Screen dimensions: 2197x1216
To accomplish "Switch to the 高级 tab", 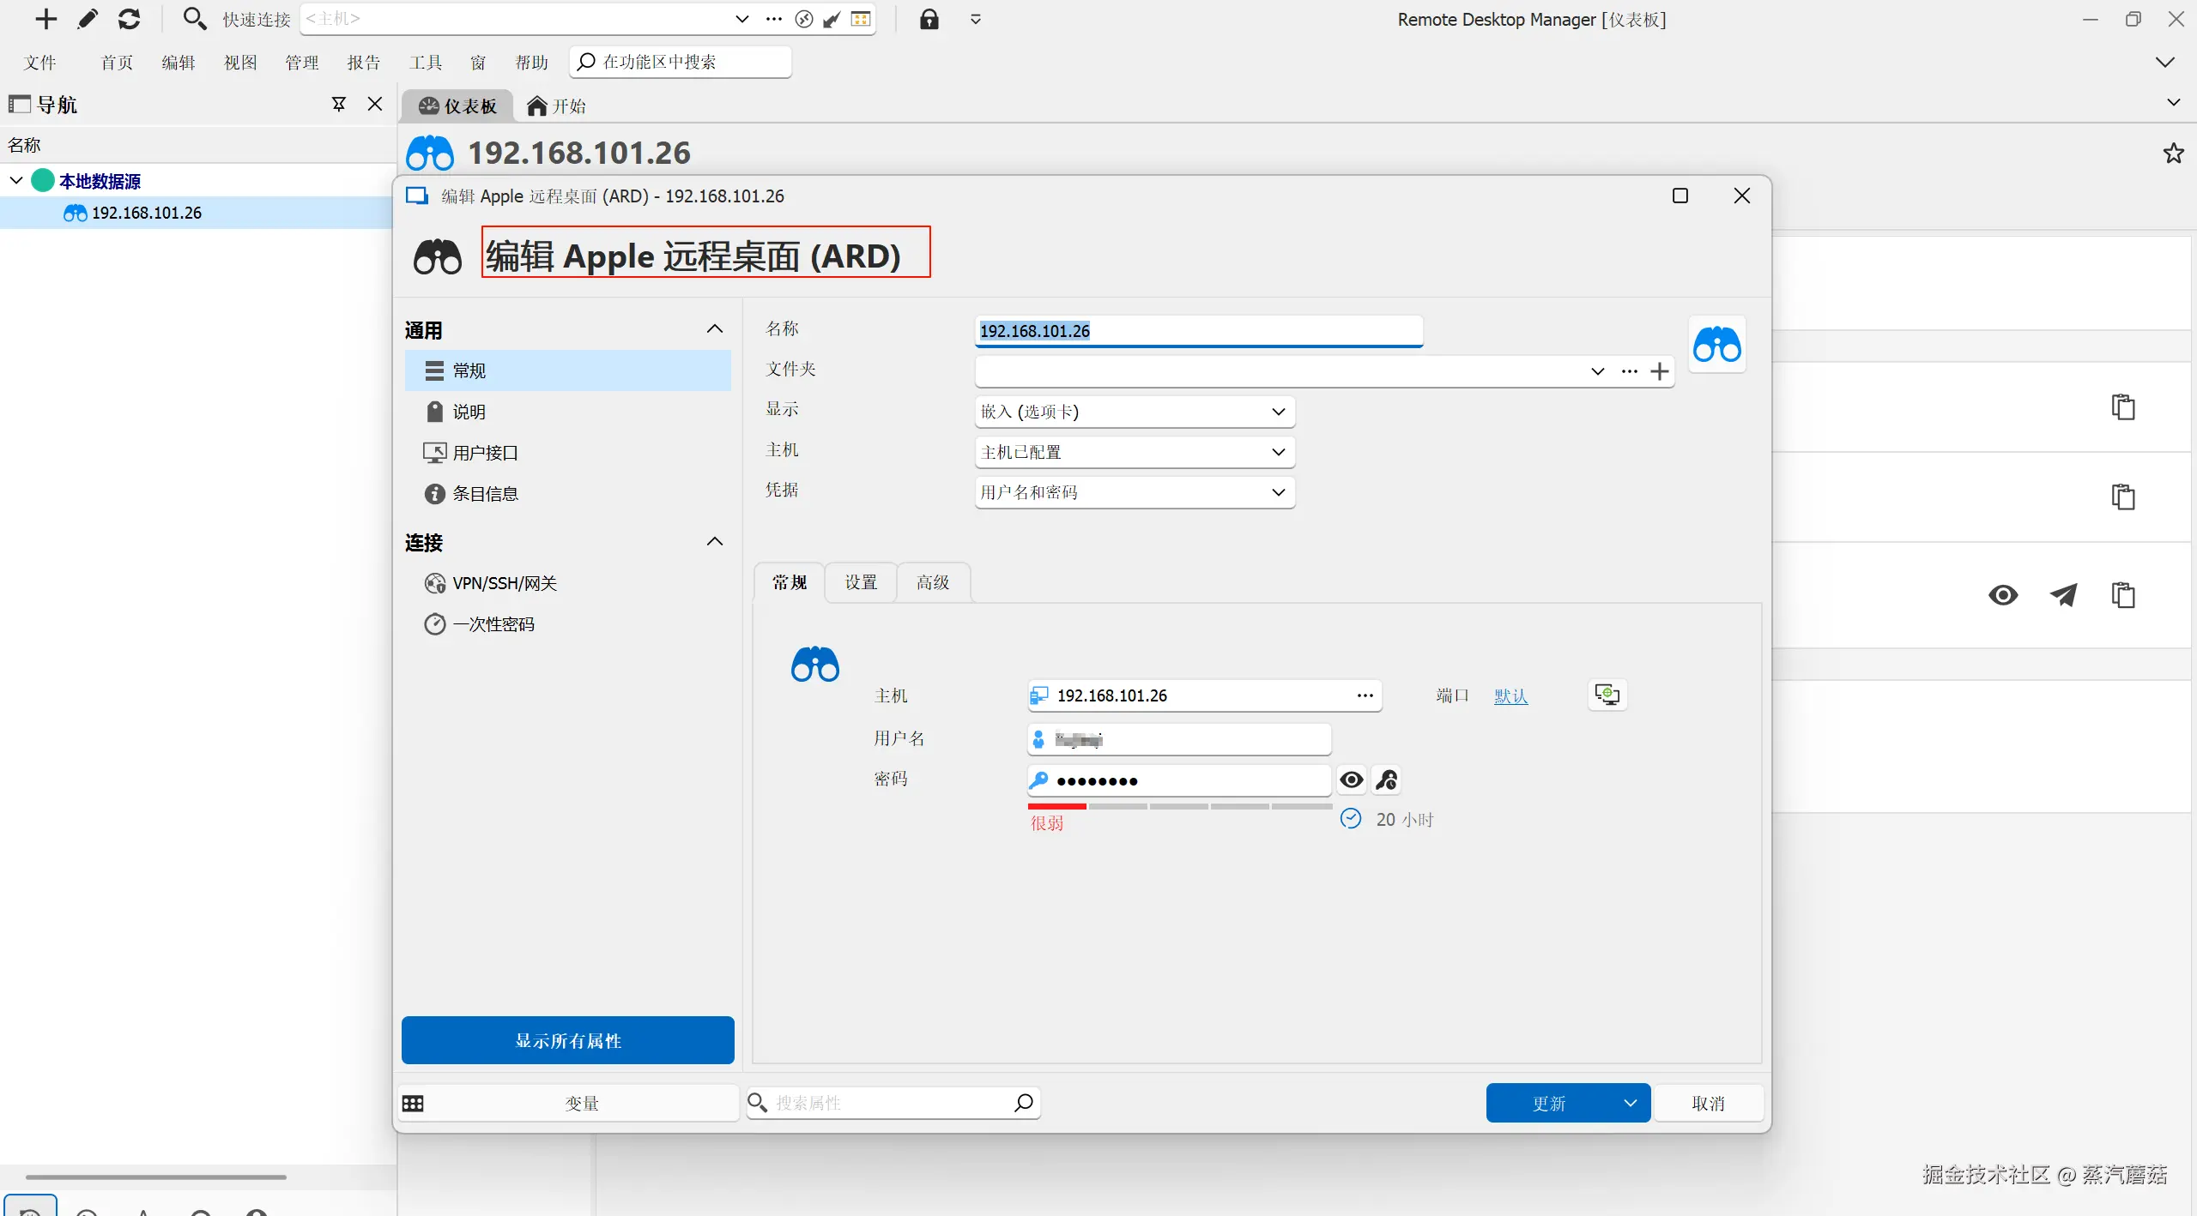I will pyautogui.click(x=932, y=583).
